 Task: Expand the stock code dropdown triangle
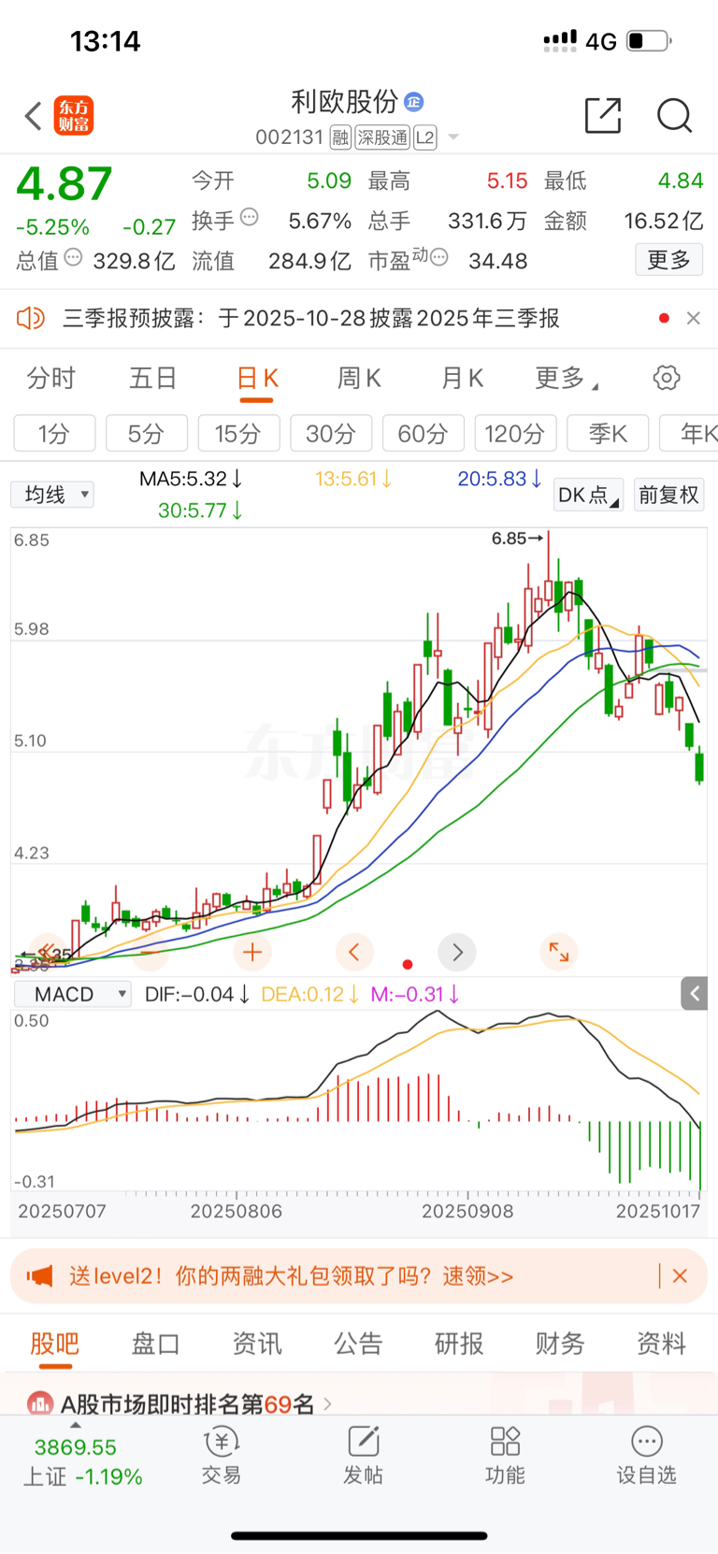[x=453, y=137]
